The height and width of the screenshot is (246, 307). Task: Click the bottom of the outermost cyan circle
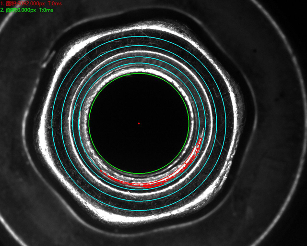pyautogui.click(x=139, y=211)
